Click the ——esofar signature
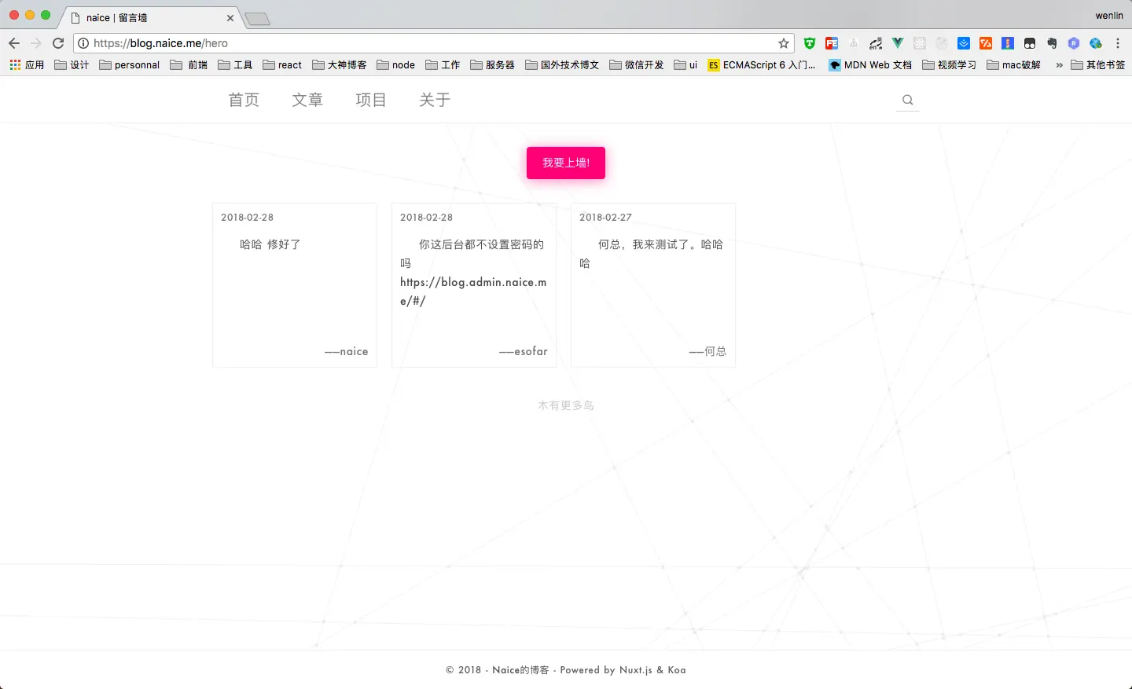This screenshot has width=1132, height=689. tap(524, 351)
